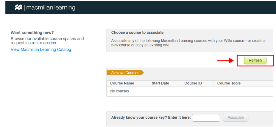This screenshot has height=127, width=276.
Task: Click the macmillan learning wordmark in header
Action: click(51, 7)
